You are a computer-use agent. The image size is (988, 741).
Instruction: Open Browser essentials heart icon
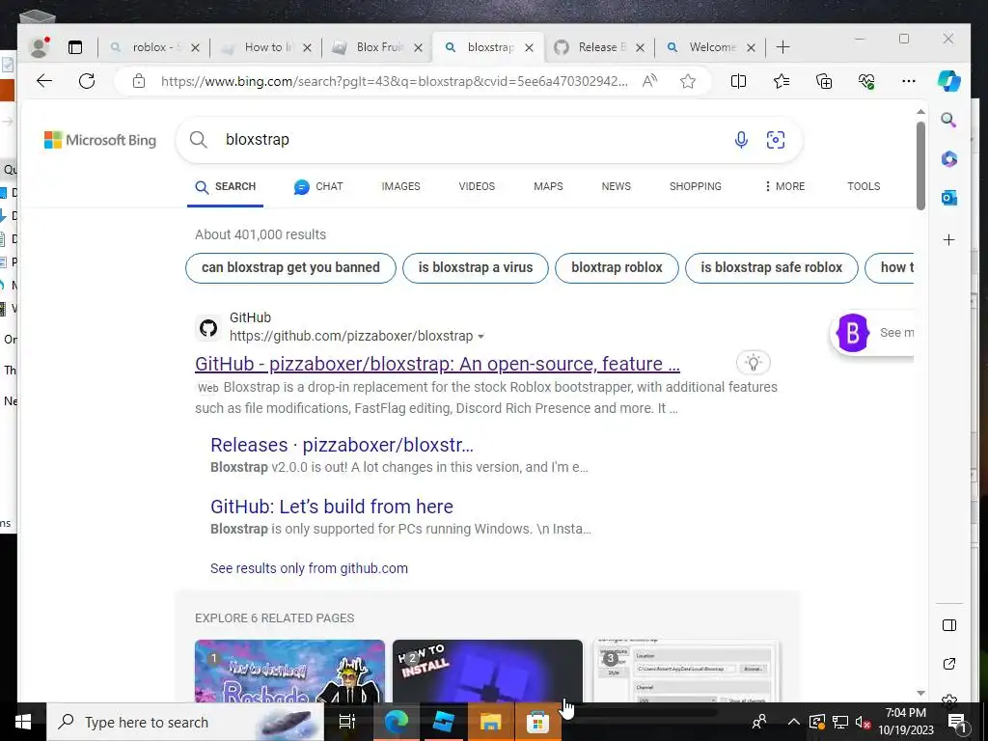point(866,81)
